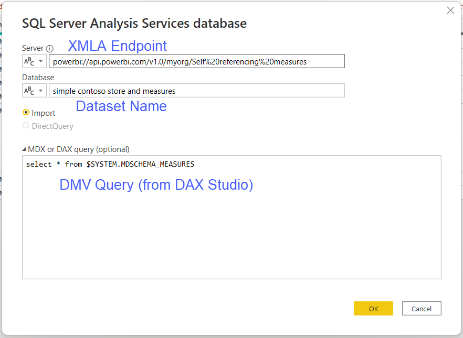Screen dimensions: 463x338
Task: Click the 'Dataset Name' blue annotation text
Action: 121,106
